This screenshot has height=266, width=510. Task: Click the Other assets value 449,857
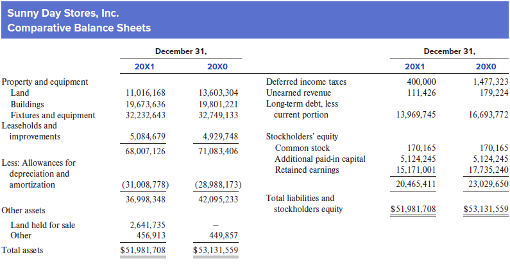coord(224,235)
